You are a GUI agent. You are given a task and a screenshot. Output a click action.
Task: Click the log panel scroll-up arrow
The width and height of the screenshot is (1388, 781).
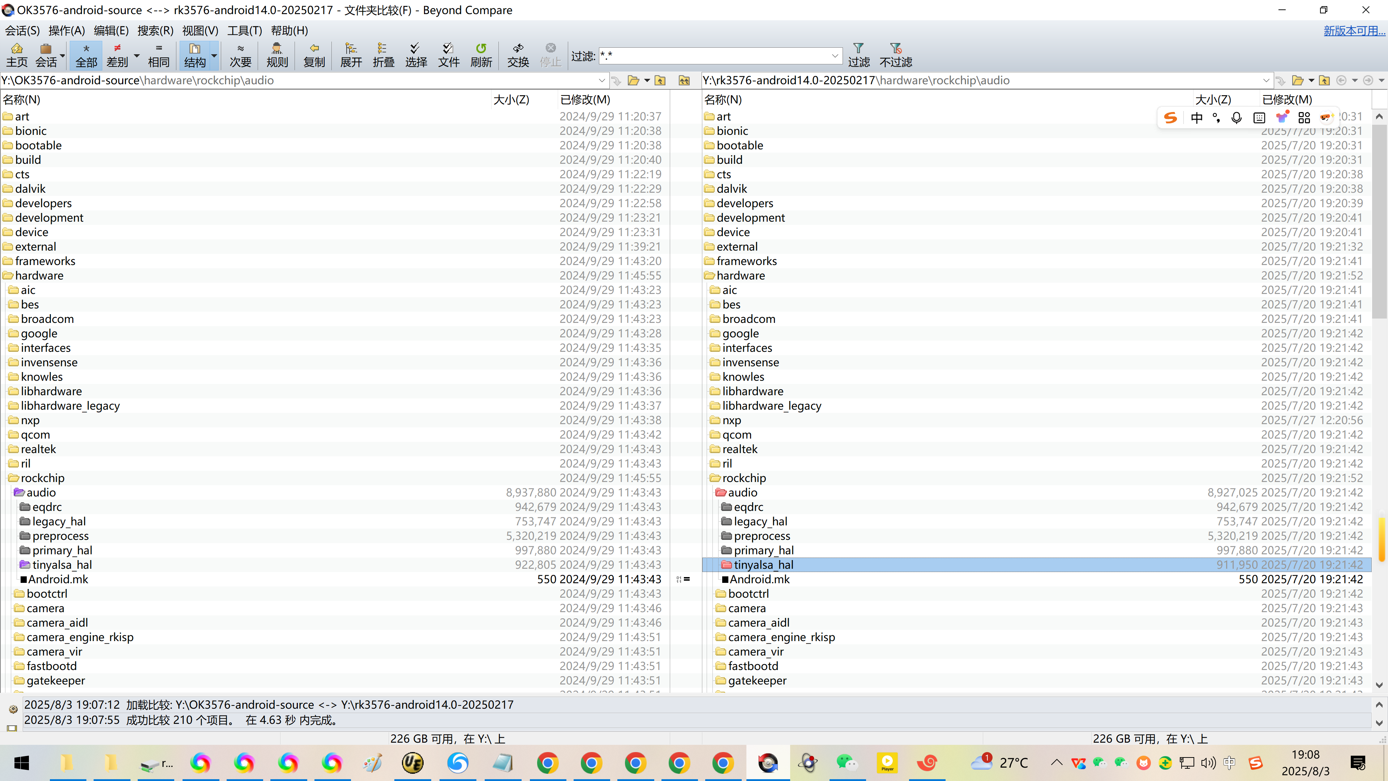[1379, 705]
